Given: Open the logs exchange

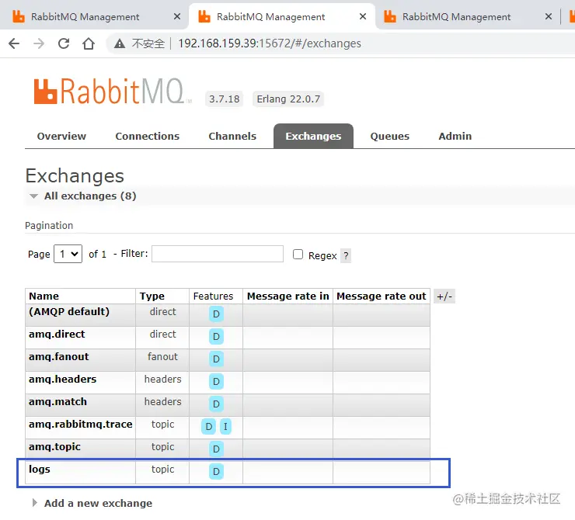Looking at the screenshot, I should click(x=40, y=469).
